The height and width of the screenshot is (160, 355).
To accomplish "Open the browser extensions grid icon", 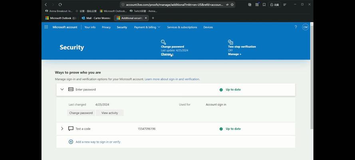I will tap(257, 4).
